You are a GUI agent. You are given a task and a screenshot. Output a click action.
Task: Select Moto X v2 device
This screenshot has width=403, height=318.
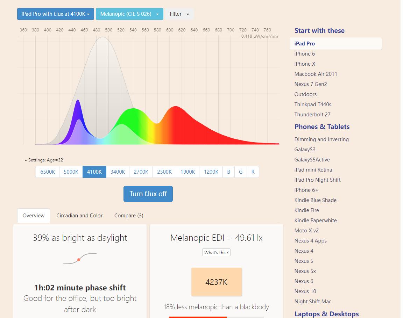[306, 231]
